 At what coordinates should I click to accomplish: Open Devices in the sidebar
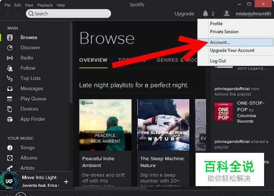pyautogui.click(x=29, y=109)
